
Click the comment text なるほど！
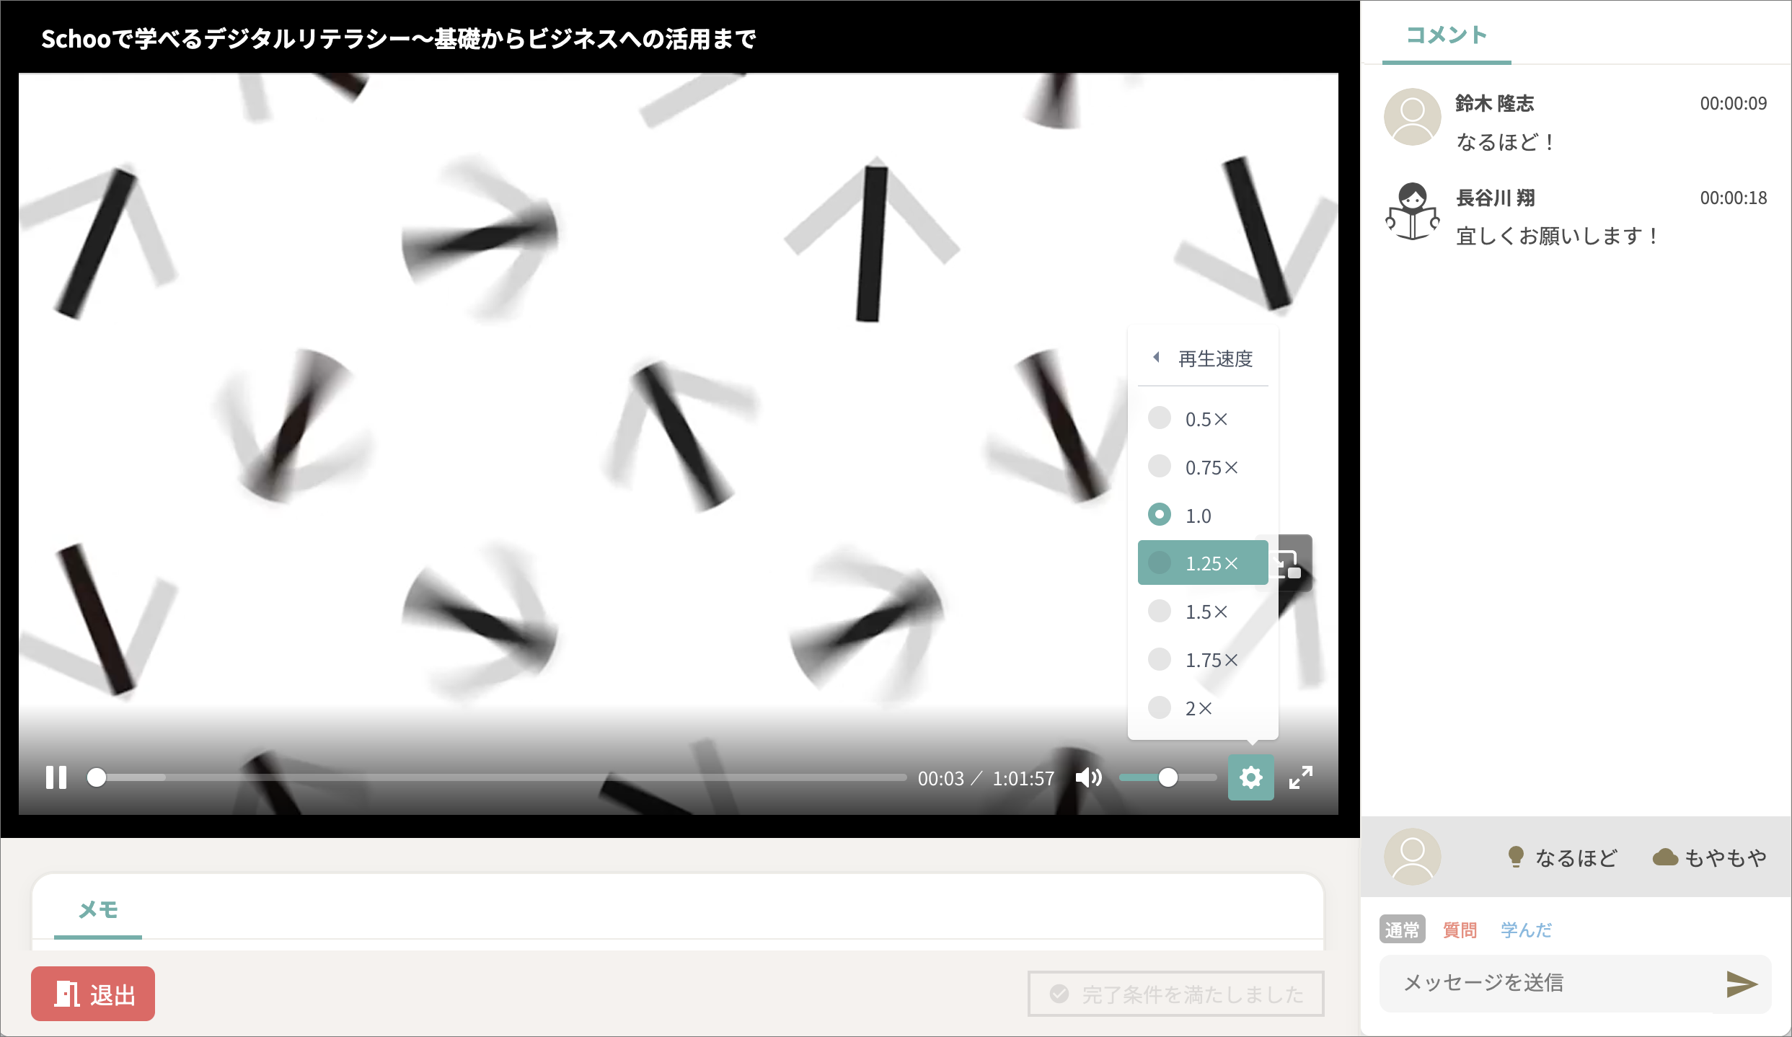tap(1504, 142)
